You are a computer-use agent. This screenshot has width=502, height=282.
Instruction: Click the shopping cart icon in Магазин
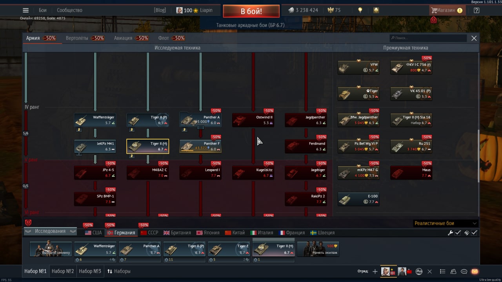(x=434, y=11)
